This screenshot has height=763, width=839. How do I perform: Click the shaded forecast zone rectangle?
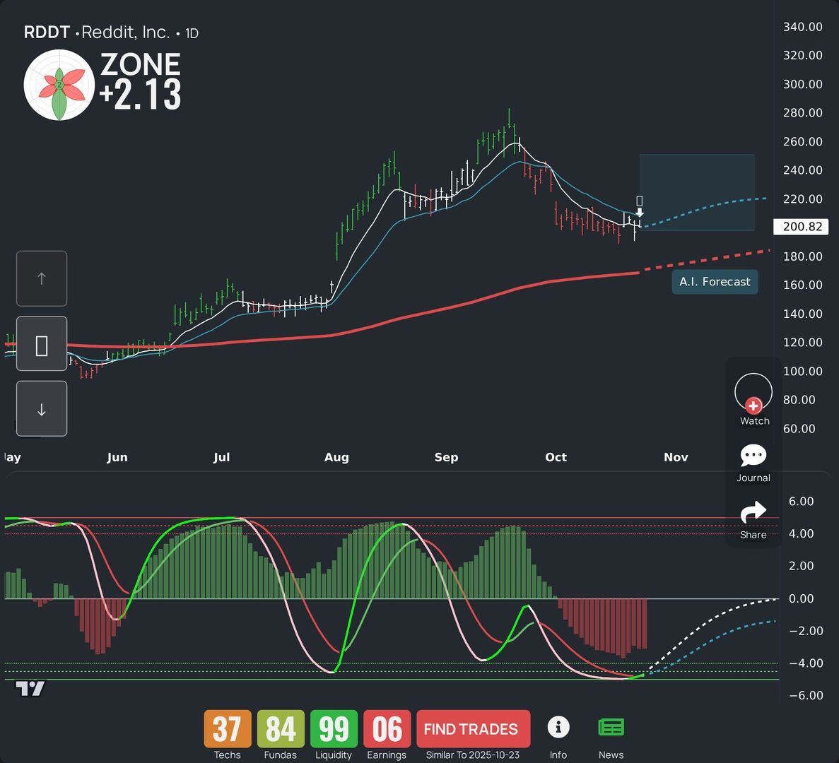pos(697,192)
